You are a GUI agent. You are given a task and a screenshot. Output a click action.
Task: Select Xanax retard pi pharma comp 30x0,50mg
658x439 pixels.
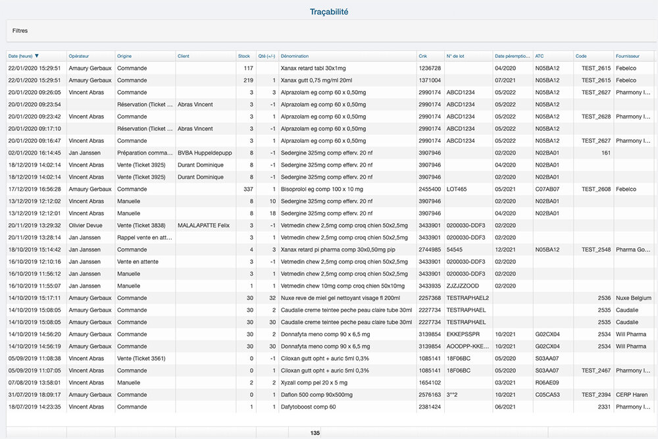tap(338, 249)
